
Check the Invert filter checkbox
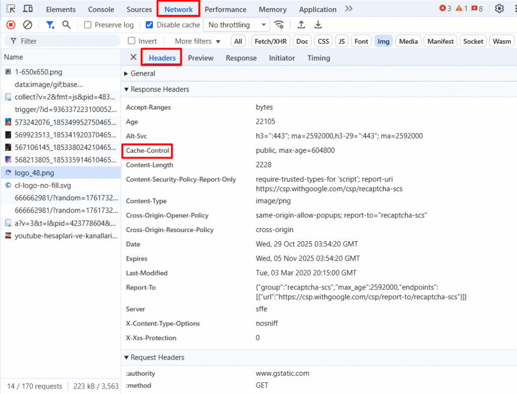click(x=132, y=41)
